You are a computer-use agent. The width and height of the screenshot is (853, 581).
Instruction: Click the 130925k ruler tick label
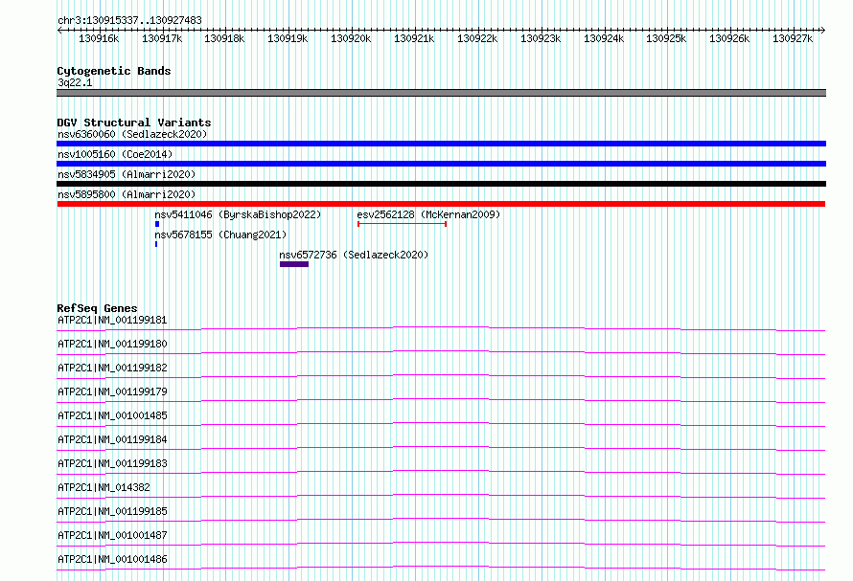coord(666,38)
